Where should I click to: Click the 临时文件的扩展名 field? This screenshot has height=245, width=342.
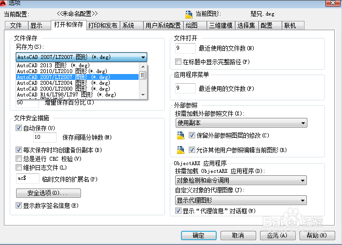pos(28,178)
